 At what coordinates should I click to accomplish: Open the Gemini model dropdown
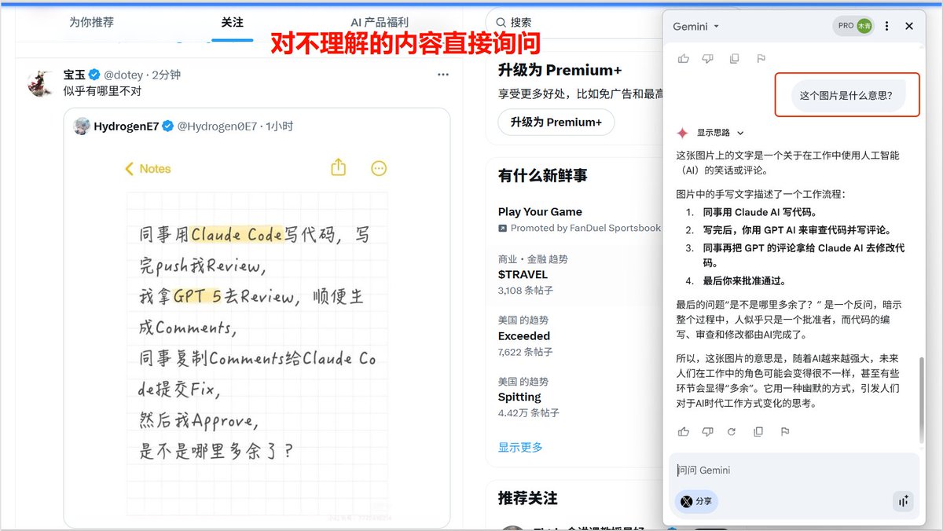pyautogui.click(x=696, y=26)
